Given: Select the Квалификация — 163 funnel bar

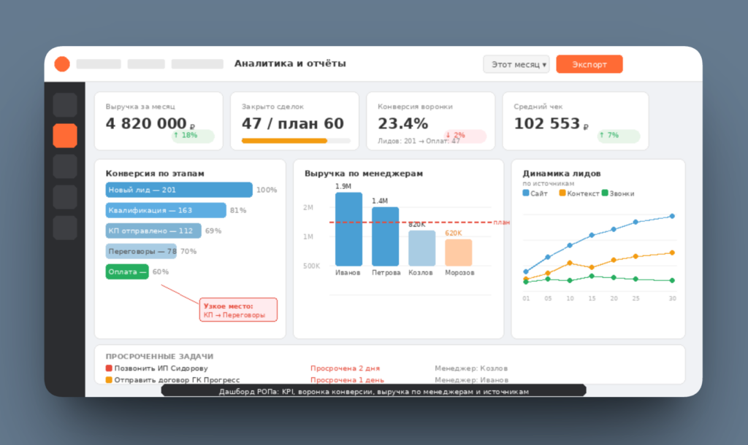Looking at the screenshot, I should [x=166, y=210].
